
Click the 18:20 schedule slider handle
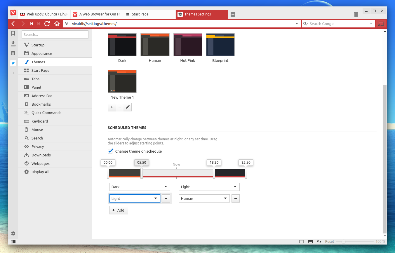214,173
